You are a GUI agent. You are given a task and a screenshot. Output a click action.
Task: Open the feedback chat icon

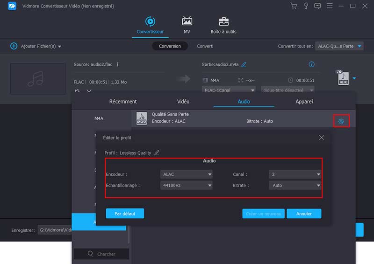tap(317, 6)
